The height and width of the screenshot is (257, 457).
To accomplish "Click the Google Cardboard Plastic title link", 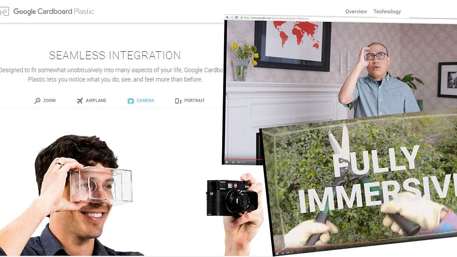I will (54, 11).
